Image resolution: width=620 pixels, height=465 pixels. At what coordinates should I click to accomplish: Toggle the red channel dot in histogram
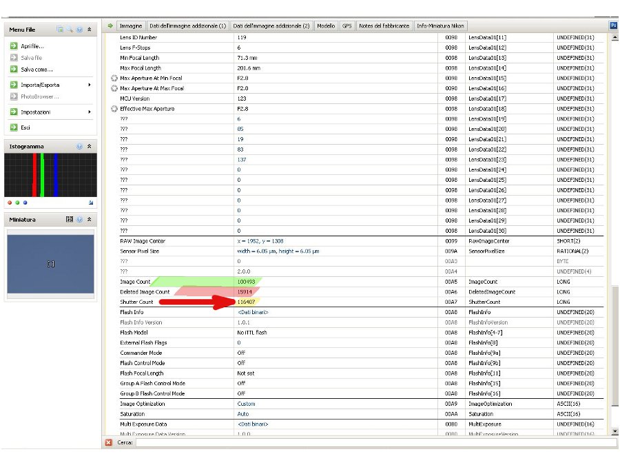[x=10, y=203]
